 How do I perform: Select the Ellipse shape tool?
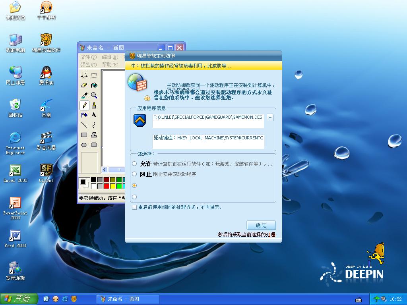coord(84,145)
